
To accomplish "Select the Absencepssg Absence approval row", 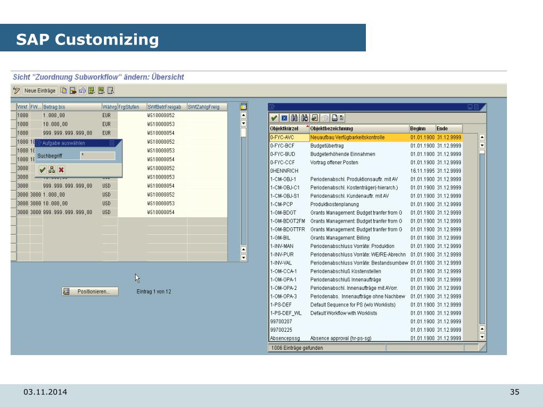I will [366, 338].
